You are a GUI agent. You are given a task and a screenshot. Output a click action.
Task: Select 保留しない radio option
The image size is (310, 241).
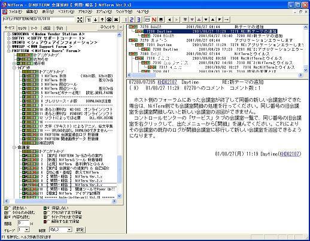pyautogui.click(x=48, y=208)
